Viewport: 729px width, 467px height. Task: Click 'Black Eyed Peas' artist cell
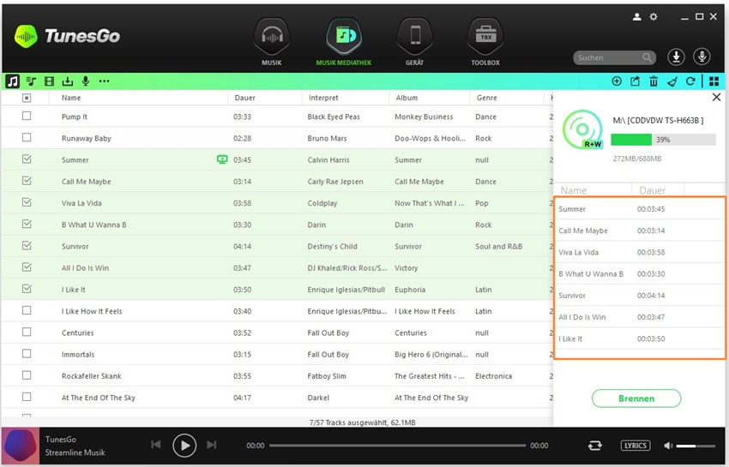pyautogui.click(x=334, y=117)
